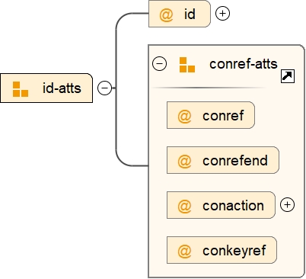This screenshot has width=306, height=279.
Task: Select the conrefend attribute label
Action: 235,160
